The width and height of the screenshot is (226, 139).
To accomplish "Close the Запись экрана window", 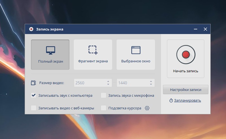I will [205, 29].
